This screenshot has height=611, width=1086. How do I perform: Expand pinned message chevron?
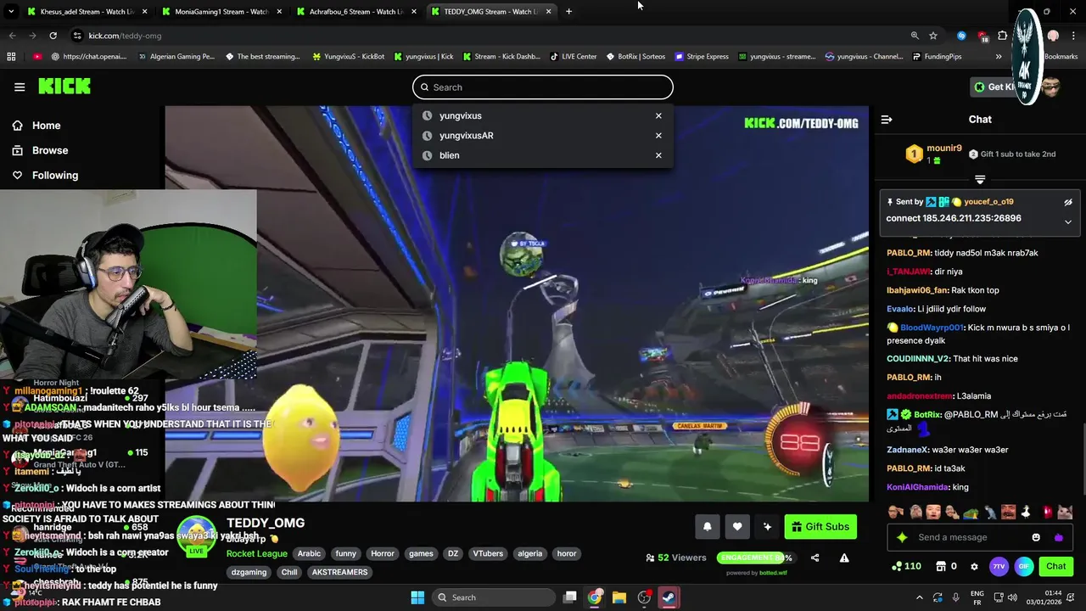(1068, 221)
